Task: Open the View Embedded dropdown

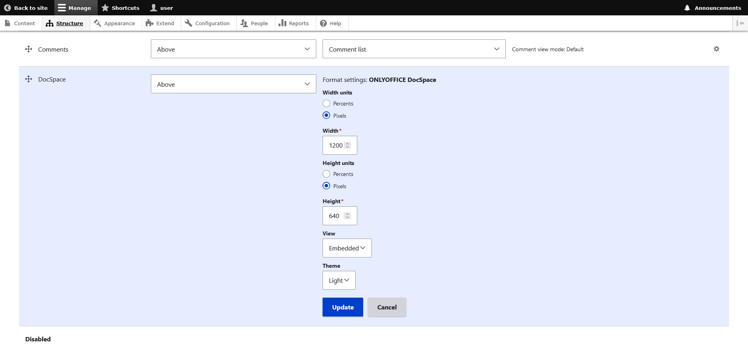Action: (x=347, y=248)
